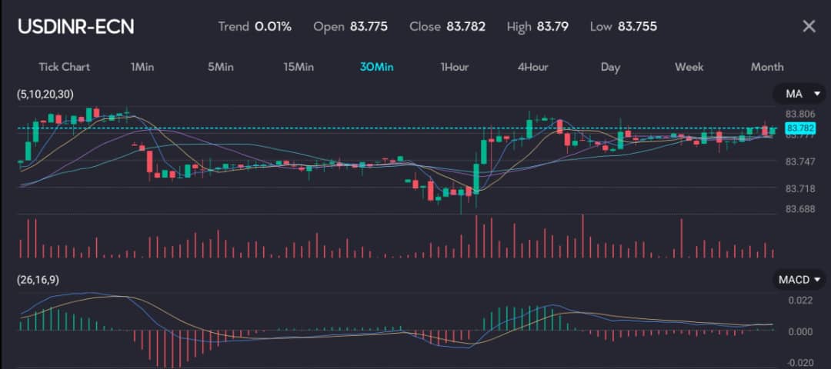831x369 pixels.
Task: Select the 1Min timeframe
Action: (142, 67)
